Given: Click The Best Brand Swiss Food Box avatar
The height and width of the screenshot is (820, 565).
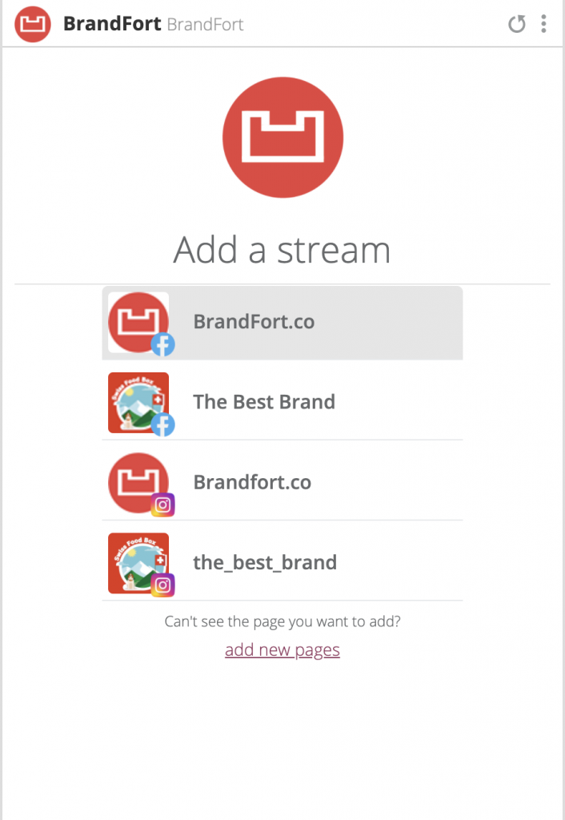Looking at the screenshot, I should (x=138, y=403).
